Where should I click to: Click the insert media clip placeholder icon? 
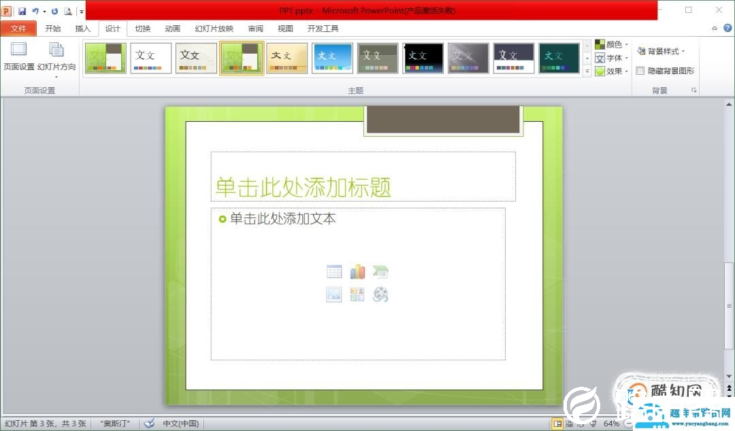pyautogui.click(x=380, y=295)
